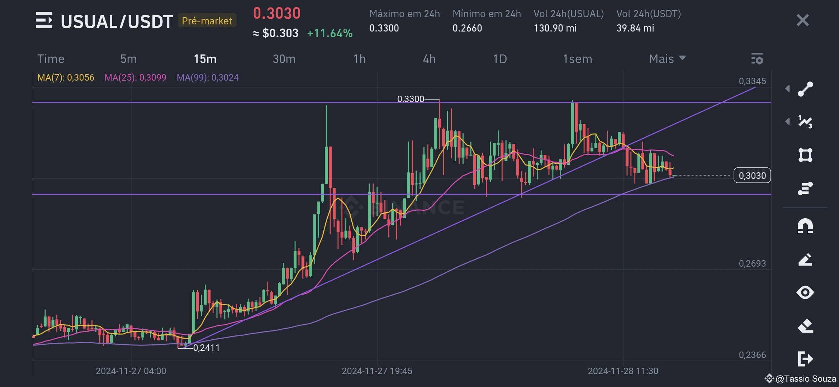Expand the pattern tool submenu arrow
839x387 pixels.
tap(787, 121)
